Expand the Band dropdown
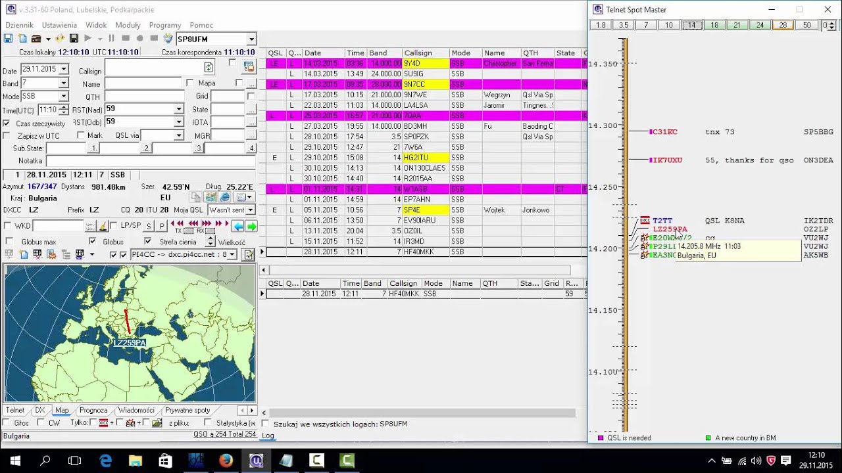Image resolution: width=842 pixels, height=473 pixels. pyautogui.click(x=64, y=83)
